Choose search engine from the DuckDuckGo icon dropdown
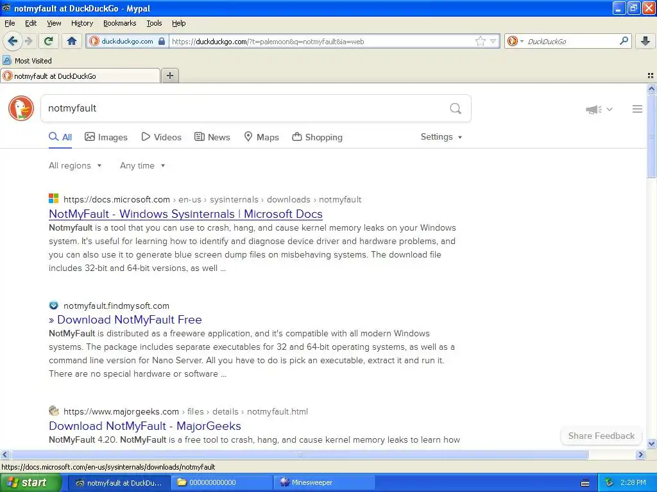Viewport: 657px width, 492px height. pyautogui.click(x=515, y=41)
